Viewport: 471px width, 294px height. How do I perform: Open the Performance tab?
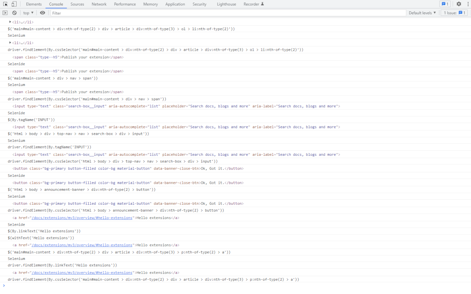click(x=125, y=4)
